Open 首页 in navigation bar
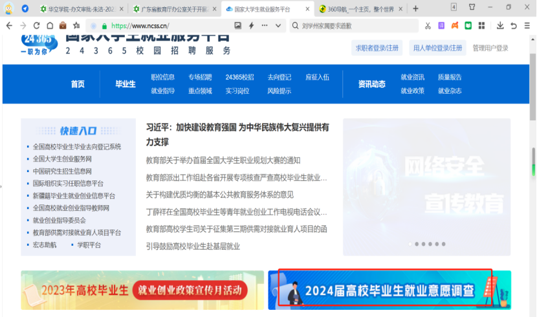This screenshot has height=317, width=537. (78, 84)
